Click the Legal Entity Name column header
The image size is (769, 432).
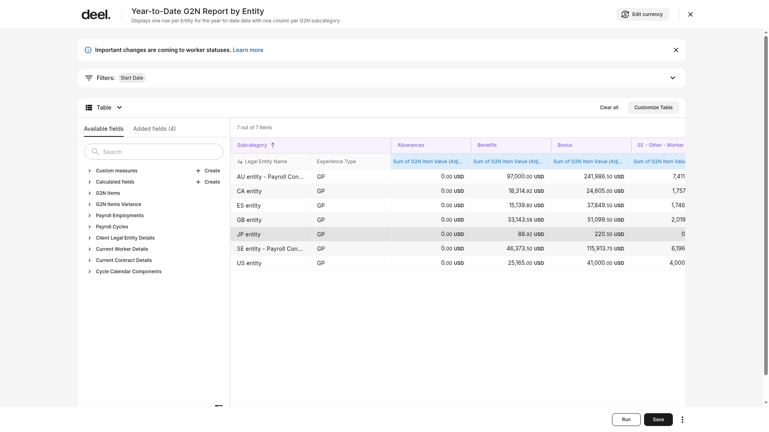click(x=270, y=162)
